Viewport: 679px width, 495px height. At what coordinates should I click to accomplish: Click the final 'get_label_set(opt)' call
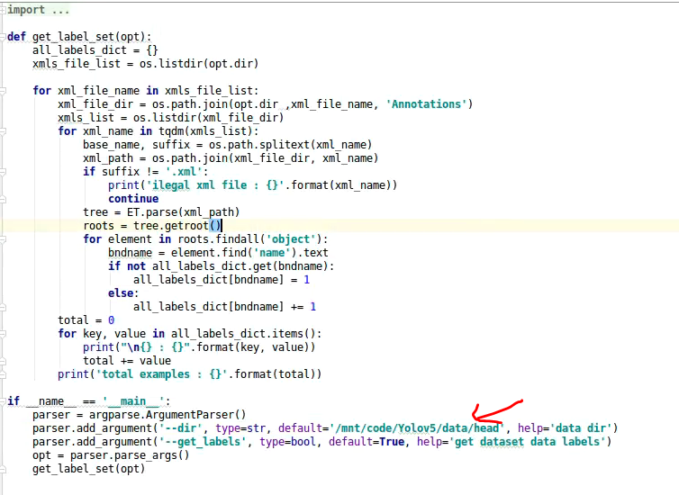pos(89,469)
